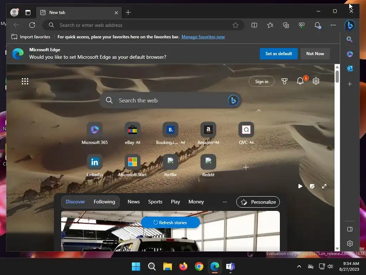
Task: Show hidden system tray icons
Action: pos(299,266)
